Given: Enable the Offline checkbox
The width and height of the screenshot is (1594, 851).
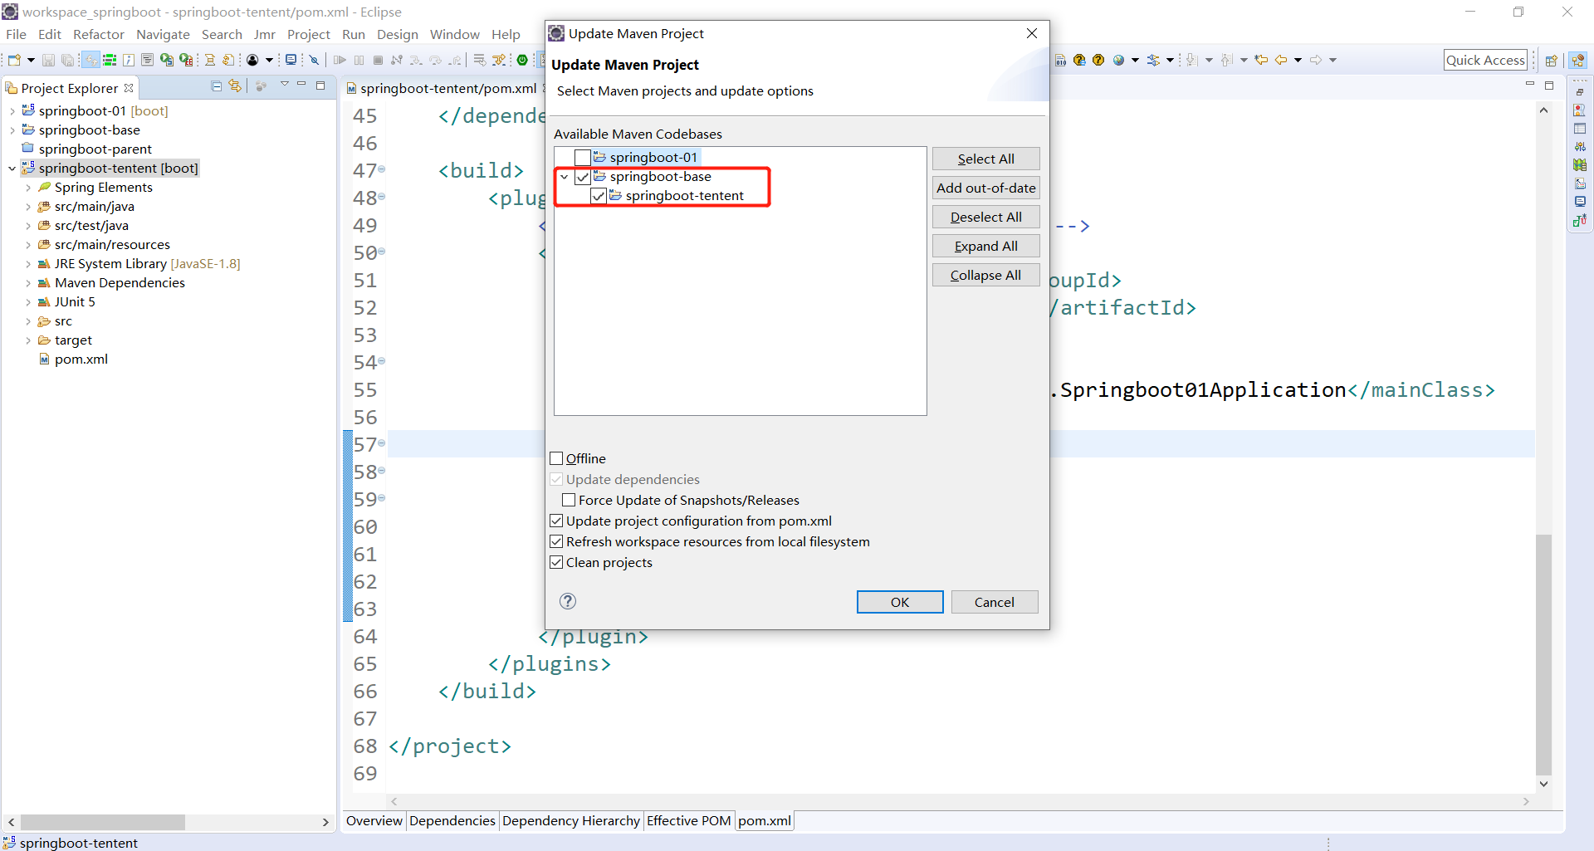Looking at the screenshot, I should [x=557, y=458].
